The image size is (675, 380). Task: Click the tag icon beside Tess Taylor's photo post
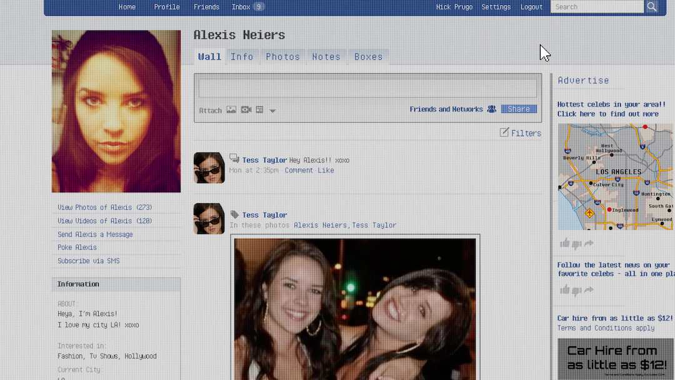(x=234, y=214)
